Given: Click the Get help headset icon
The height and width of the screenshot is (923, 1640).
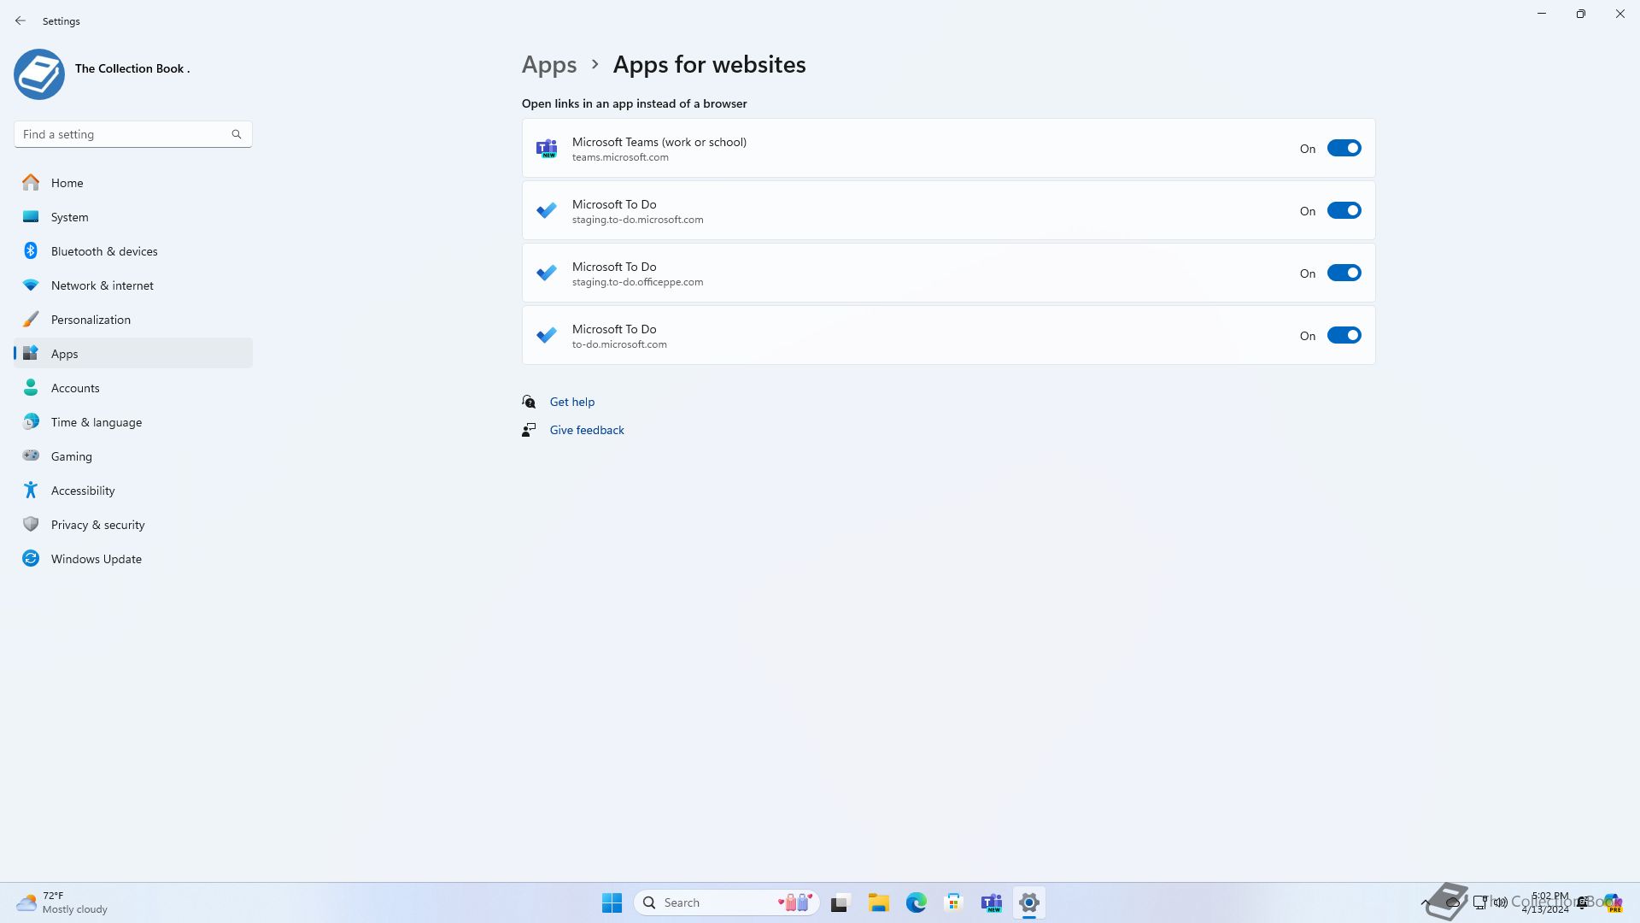Looking at the screenshot, I should click(x=529, y=402).
